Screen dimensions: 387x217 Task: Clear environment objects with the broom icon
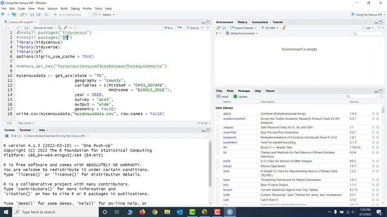(284, 28)
